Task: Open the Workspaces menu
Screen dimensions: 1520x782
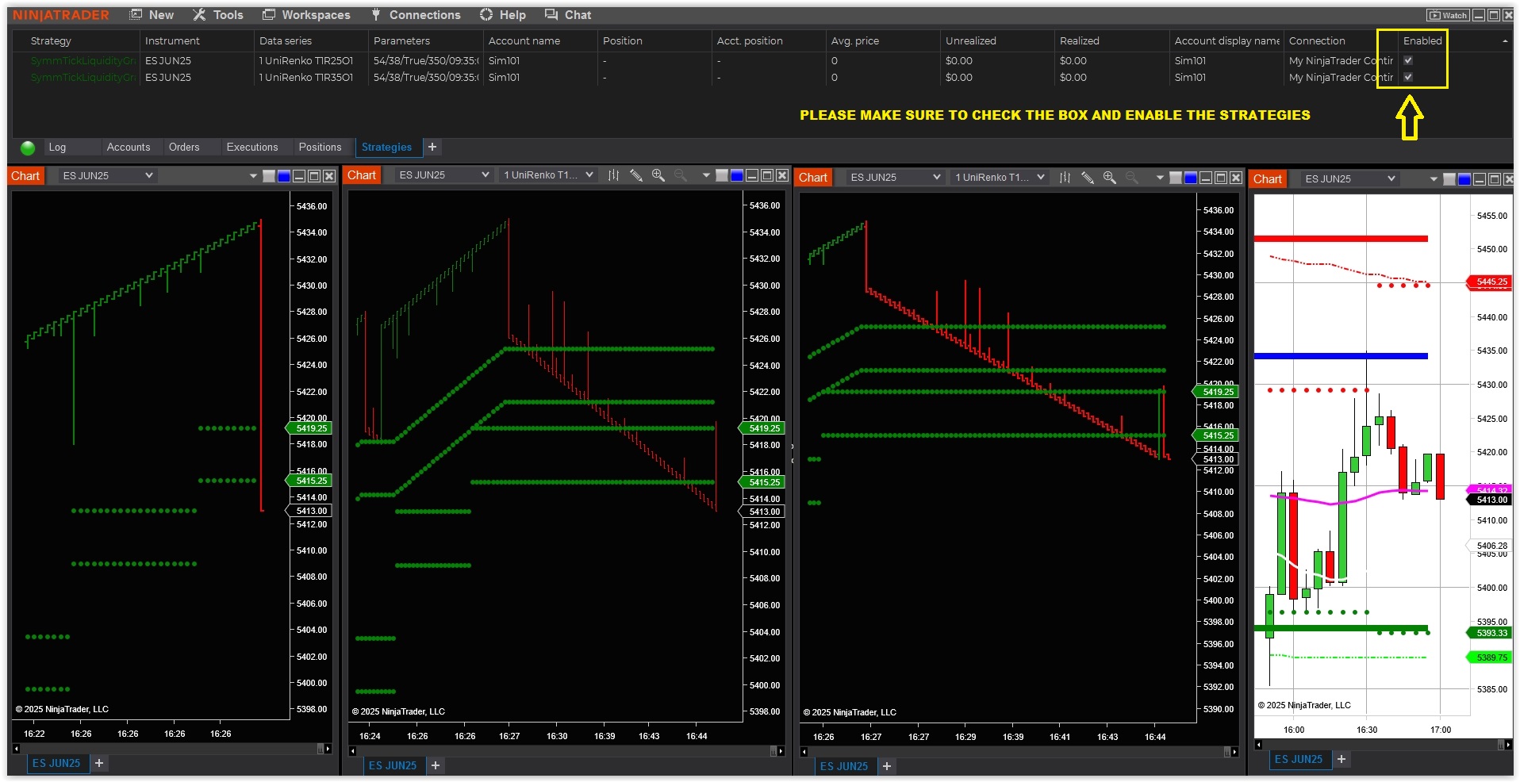Action: point(306,15)
